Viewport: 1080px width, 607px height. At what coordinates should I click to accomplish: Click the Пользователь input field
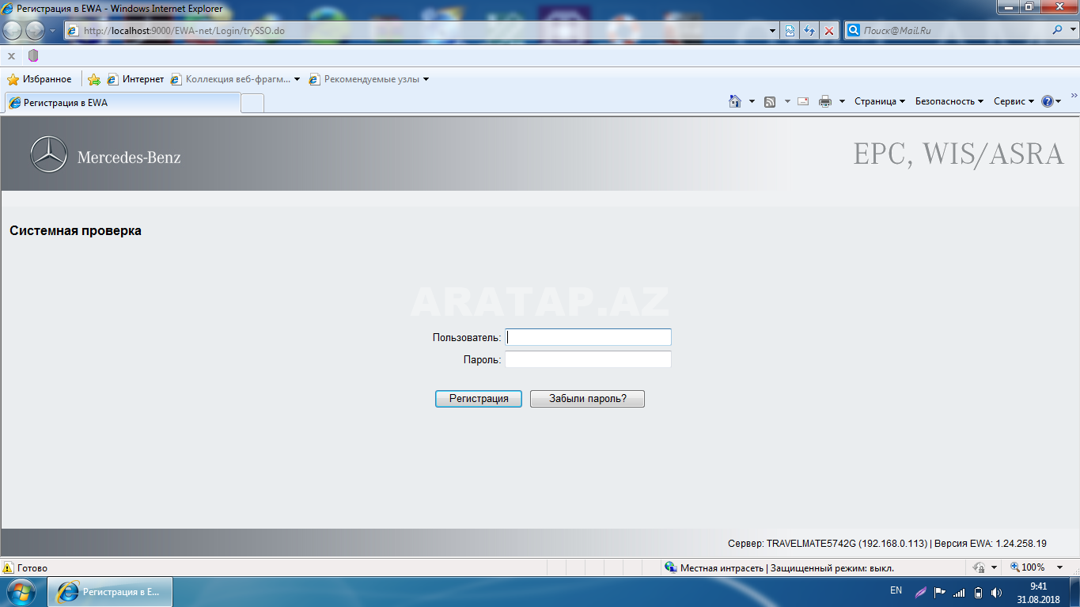pos(588,337)
